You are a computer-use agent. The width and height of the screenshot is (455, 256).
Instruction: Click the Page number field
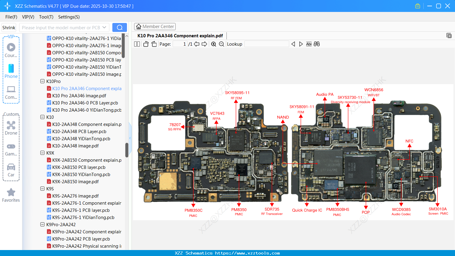point(180,44)
